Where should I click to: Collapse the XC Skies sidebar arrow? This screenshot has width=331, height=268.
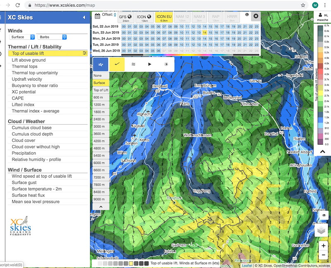coord(84,17)
